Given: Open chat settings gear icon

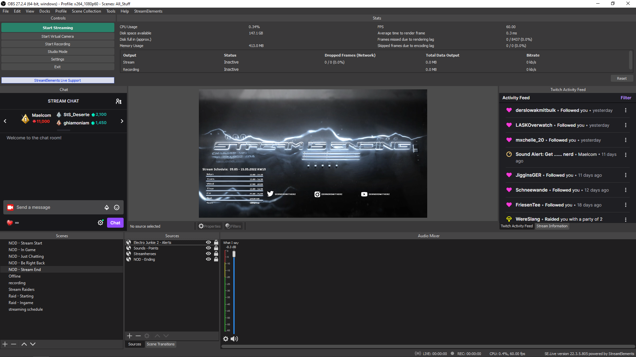Looking at the screenshot, I should [x=100, y=223].
